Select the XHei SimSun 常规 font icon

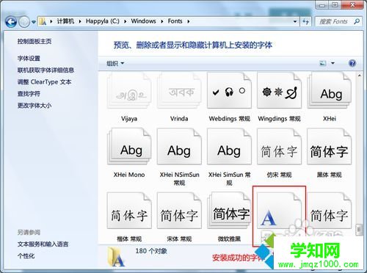(x=229, y=146)
